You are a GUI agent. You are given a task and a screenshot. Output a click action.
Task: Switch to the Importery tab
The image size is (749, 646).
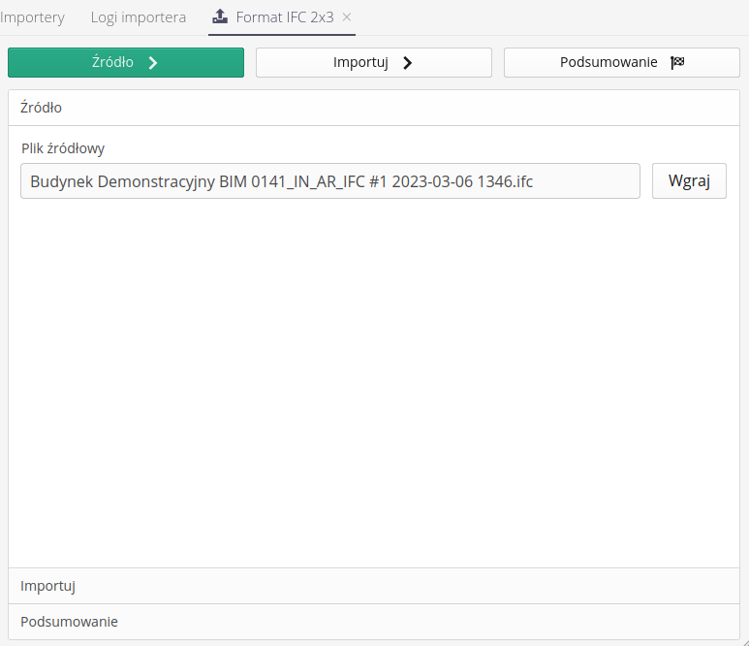tap(33, 17)
